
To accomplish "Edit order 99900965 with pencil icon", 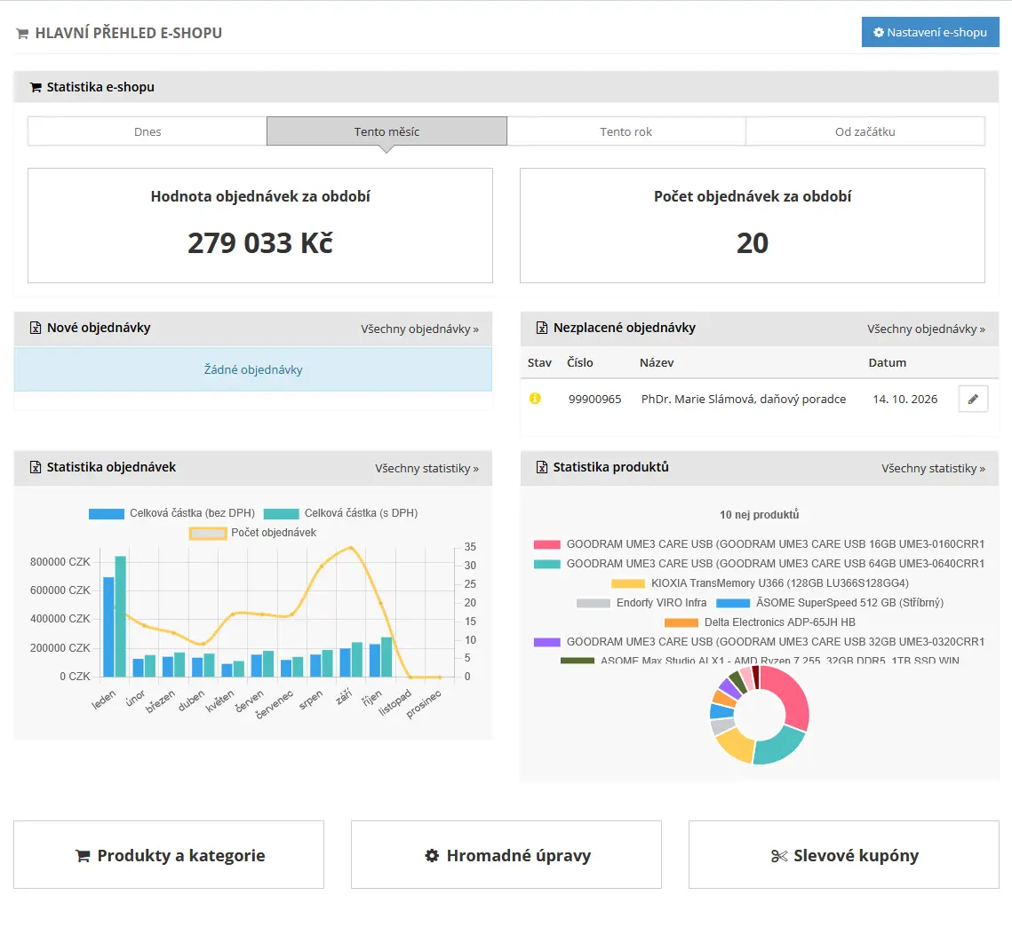I will pyautogui.click(x=973, y=400).
